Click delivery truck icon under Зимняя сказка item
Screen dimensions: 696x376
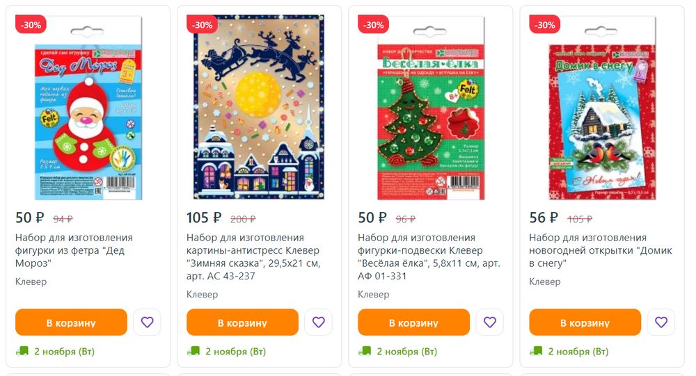(193, 351)
